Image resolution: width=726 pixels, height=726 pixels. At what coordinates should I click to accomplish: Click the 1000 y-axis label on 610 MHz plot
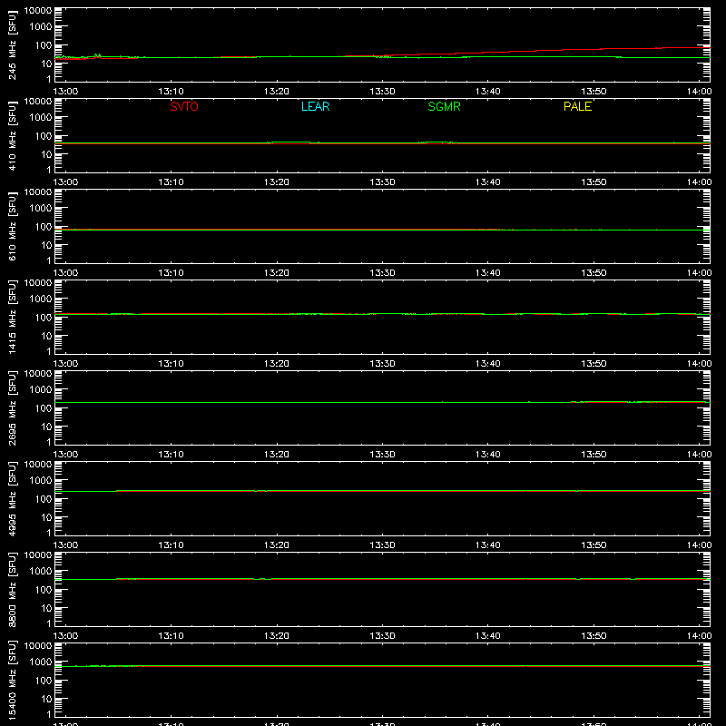click(41, 209)
